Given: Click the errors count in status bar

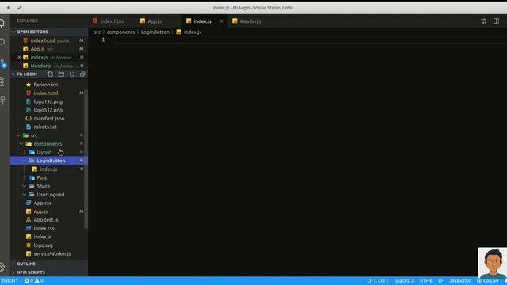Looking at the screenshot, I should [29, 281].
